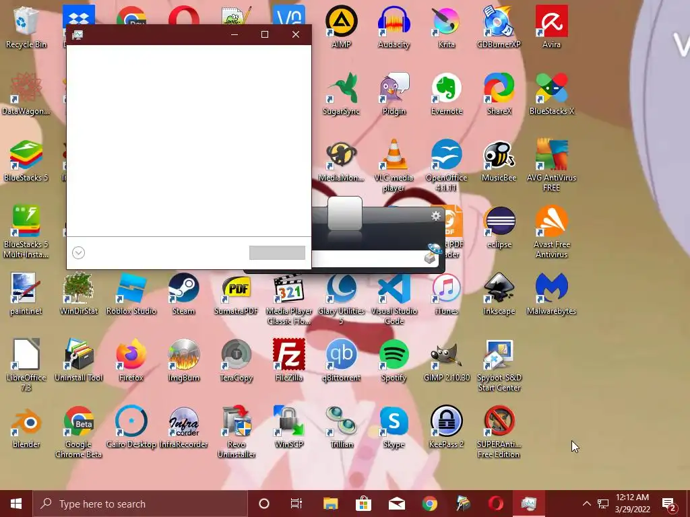Open the Mail app on taskbar

tap(396, 504)
